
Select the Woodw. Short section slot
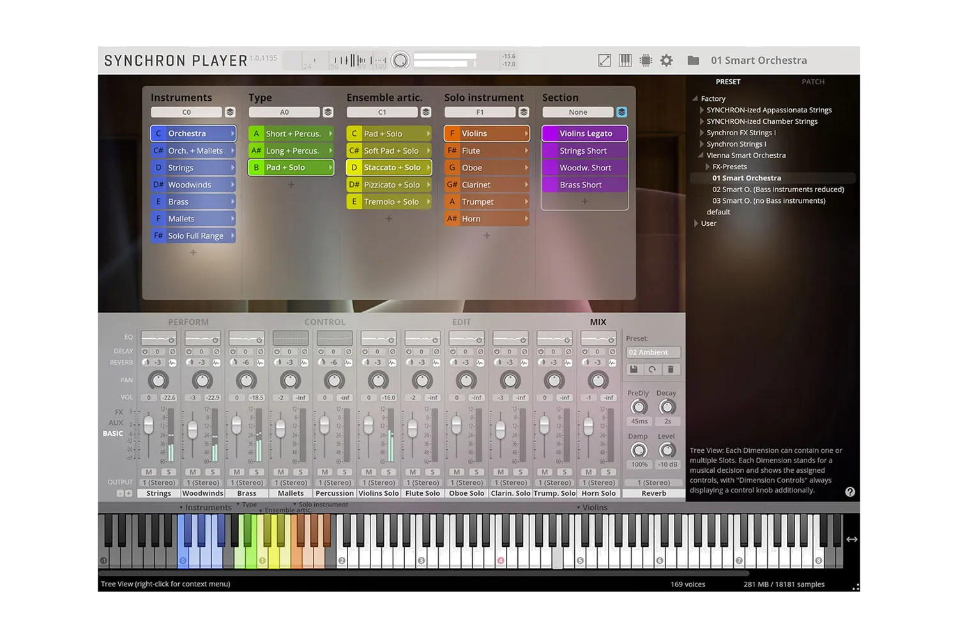[x=585, y=168]
